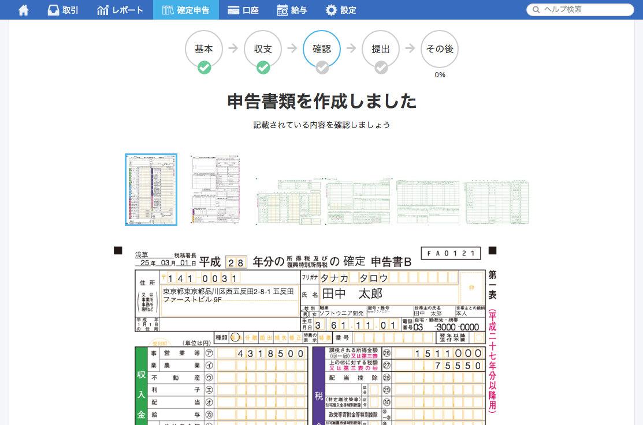This screenshot has height=425, width=643.
Task: Click heading 申告書類を作成しました
Action: (x=322, y=101)
